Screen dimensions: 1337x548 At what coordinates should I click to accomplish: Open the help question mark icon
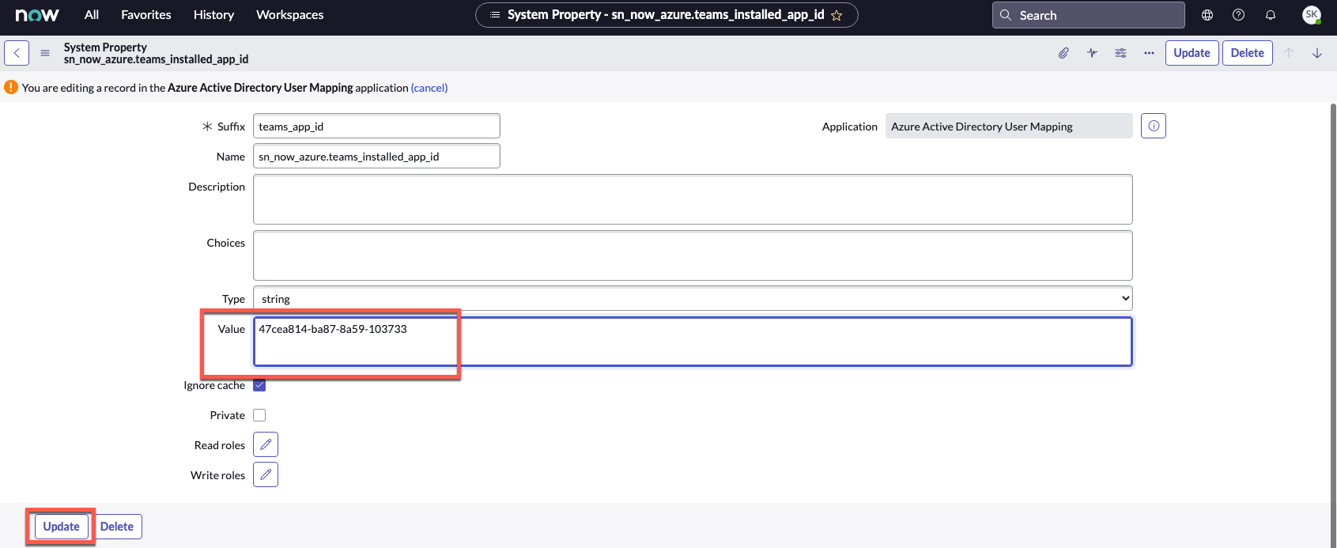click(1239, 15)
